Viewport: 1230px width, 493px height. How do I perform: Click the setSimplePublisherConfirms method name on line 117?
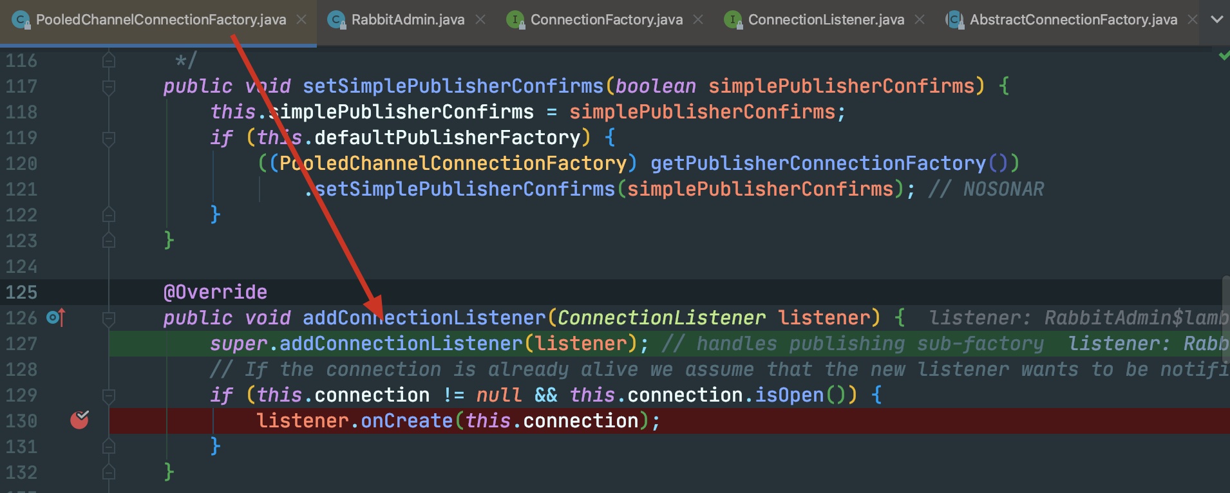tap(453, 86)
